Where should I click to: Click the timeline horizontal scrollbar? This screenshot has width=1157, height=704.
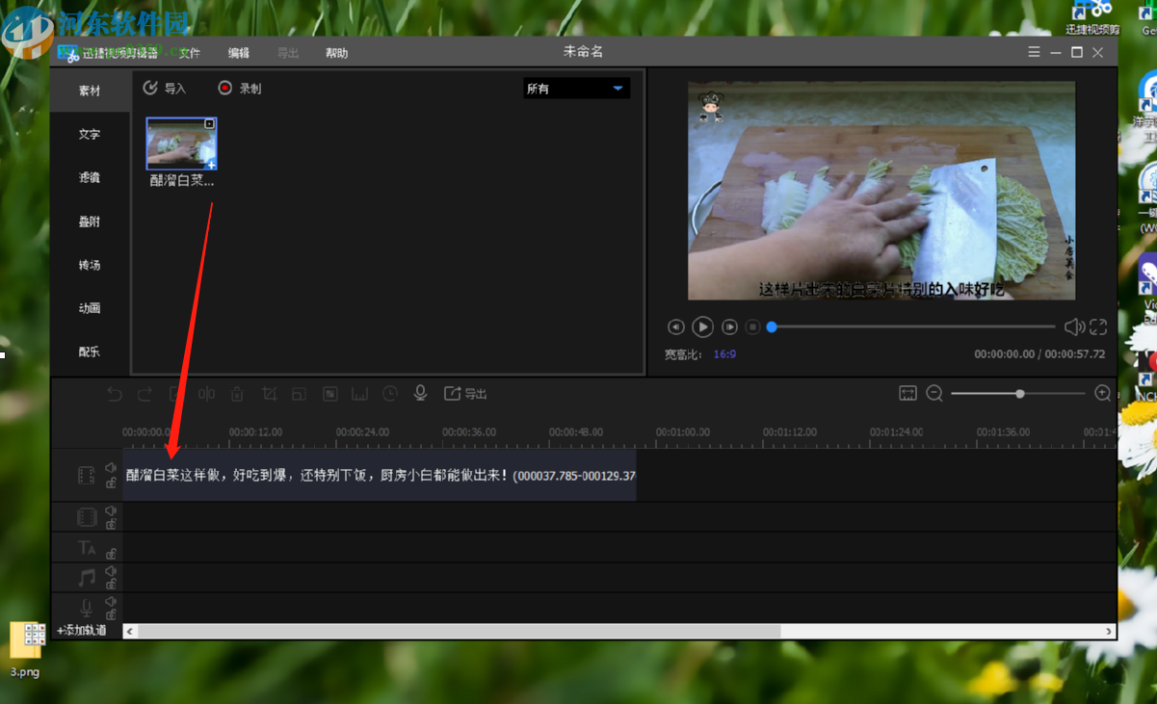[x=459, y=632]
